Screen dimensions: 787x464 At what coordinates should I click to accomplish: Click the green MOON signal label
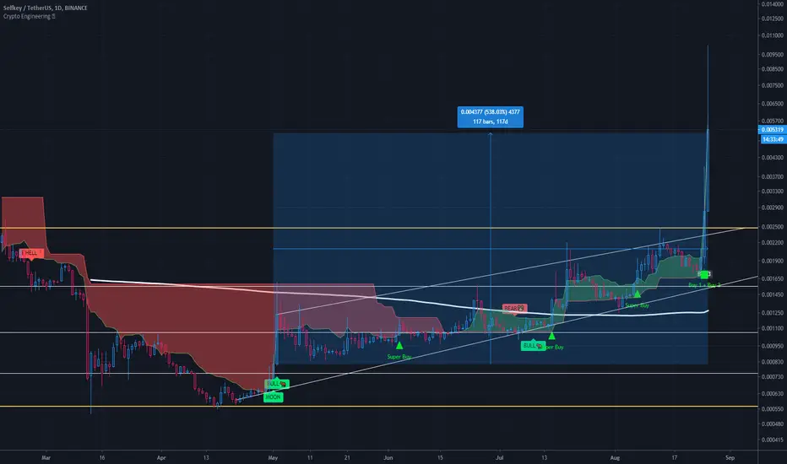tap(273, 397)
